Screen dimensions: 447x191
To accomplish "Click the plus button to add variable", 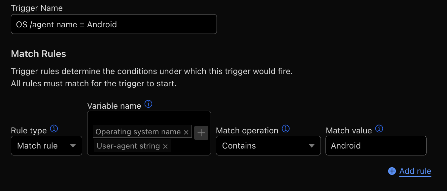I will (x=201, y=133).
